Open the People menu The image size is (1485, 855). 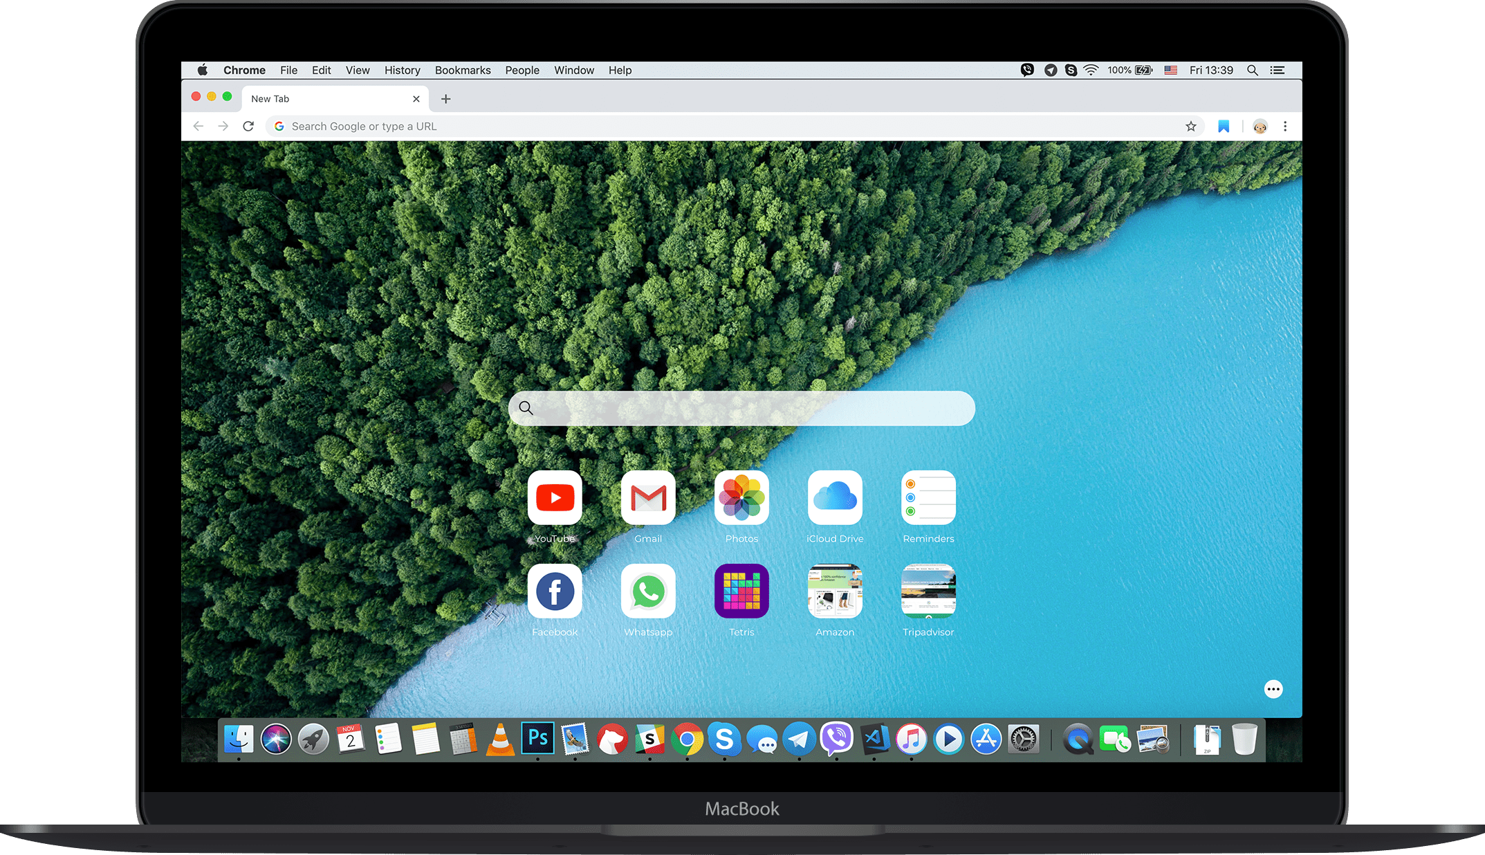click(522, 70)
